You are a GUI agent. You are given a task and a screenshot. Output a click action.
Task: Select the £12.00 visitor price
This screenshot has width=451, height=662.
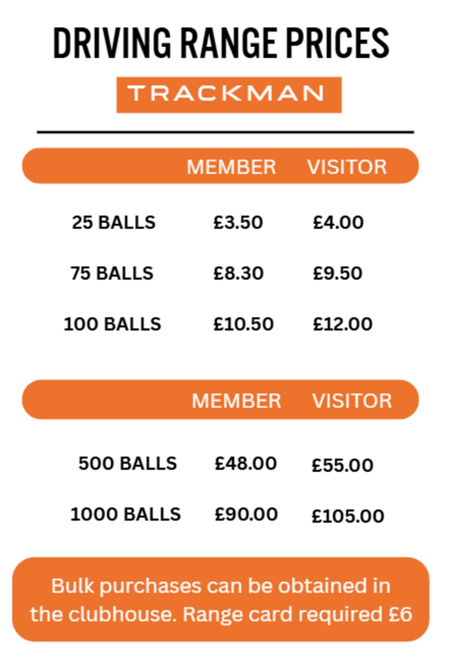tap(343, 324)
